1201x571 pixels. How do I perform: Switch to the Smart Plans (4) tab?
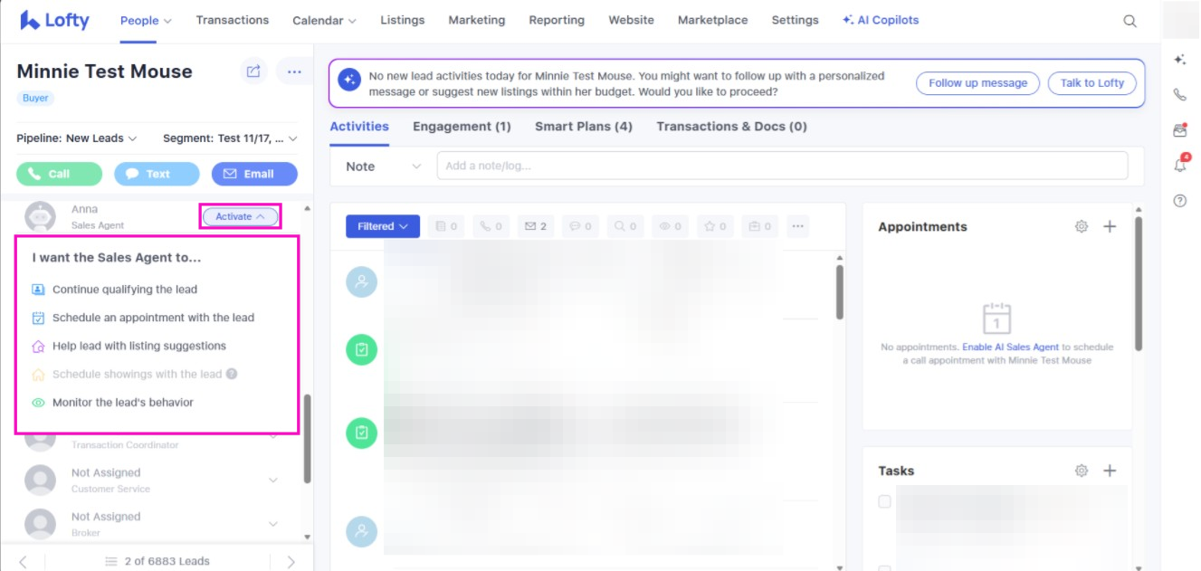(583, 127)
